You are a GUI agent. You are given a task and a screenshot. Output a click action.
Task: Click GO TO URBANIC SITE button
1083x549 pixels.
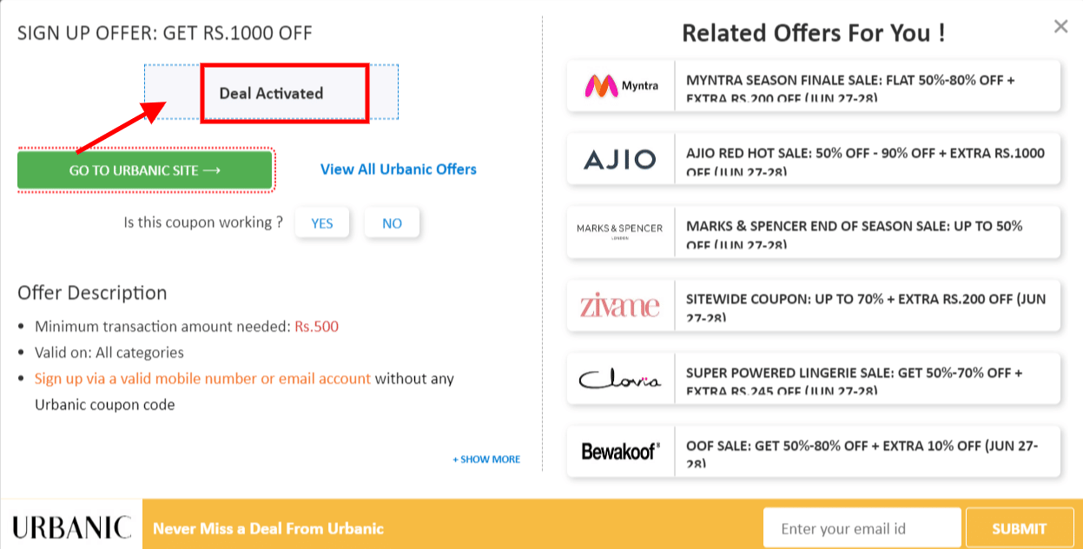144,169
